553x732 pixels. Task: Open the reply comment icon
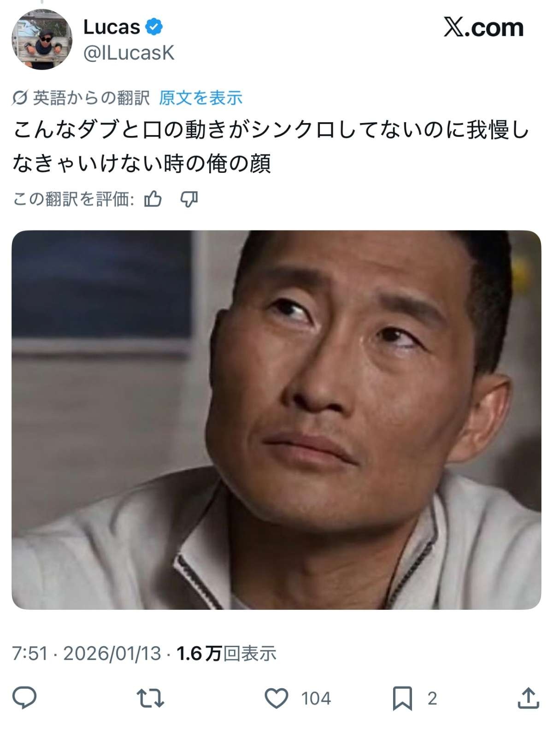(24, 698)
